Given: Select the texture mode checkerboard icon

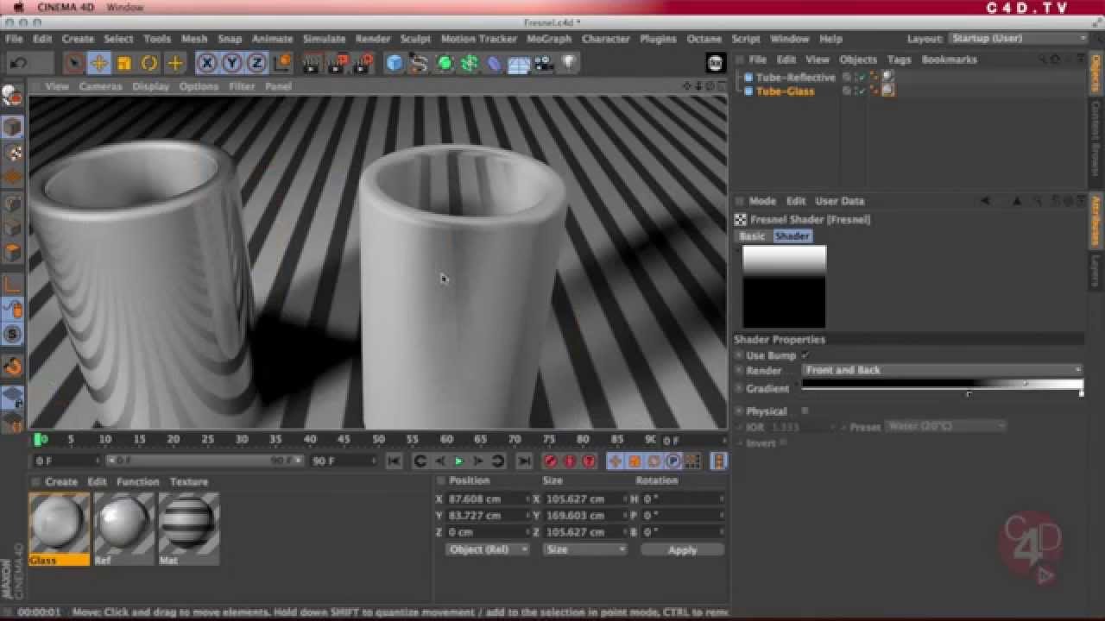Looking at the screenshot, I should (13, 154).
